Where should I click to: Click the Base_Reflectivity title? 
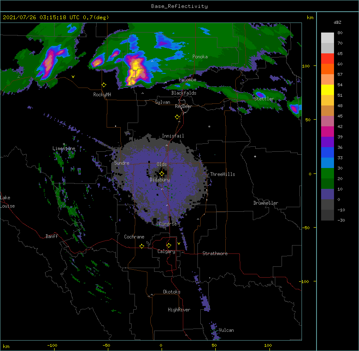point(179,6)
